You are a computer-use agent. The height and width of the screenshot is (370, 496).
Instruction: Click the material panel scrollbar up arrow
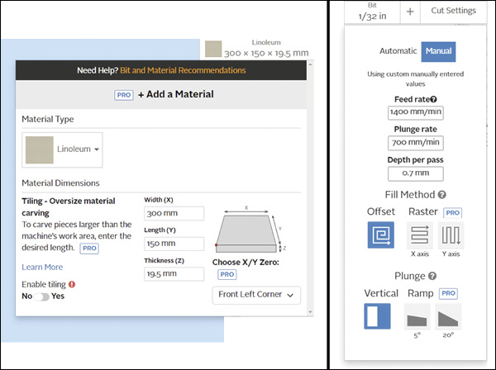pyautogui.click(x=310, y=64)
